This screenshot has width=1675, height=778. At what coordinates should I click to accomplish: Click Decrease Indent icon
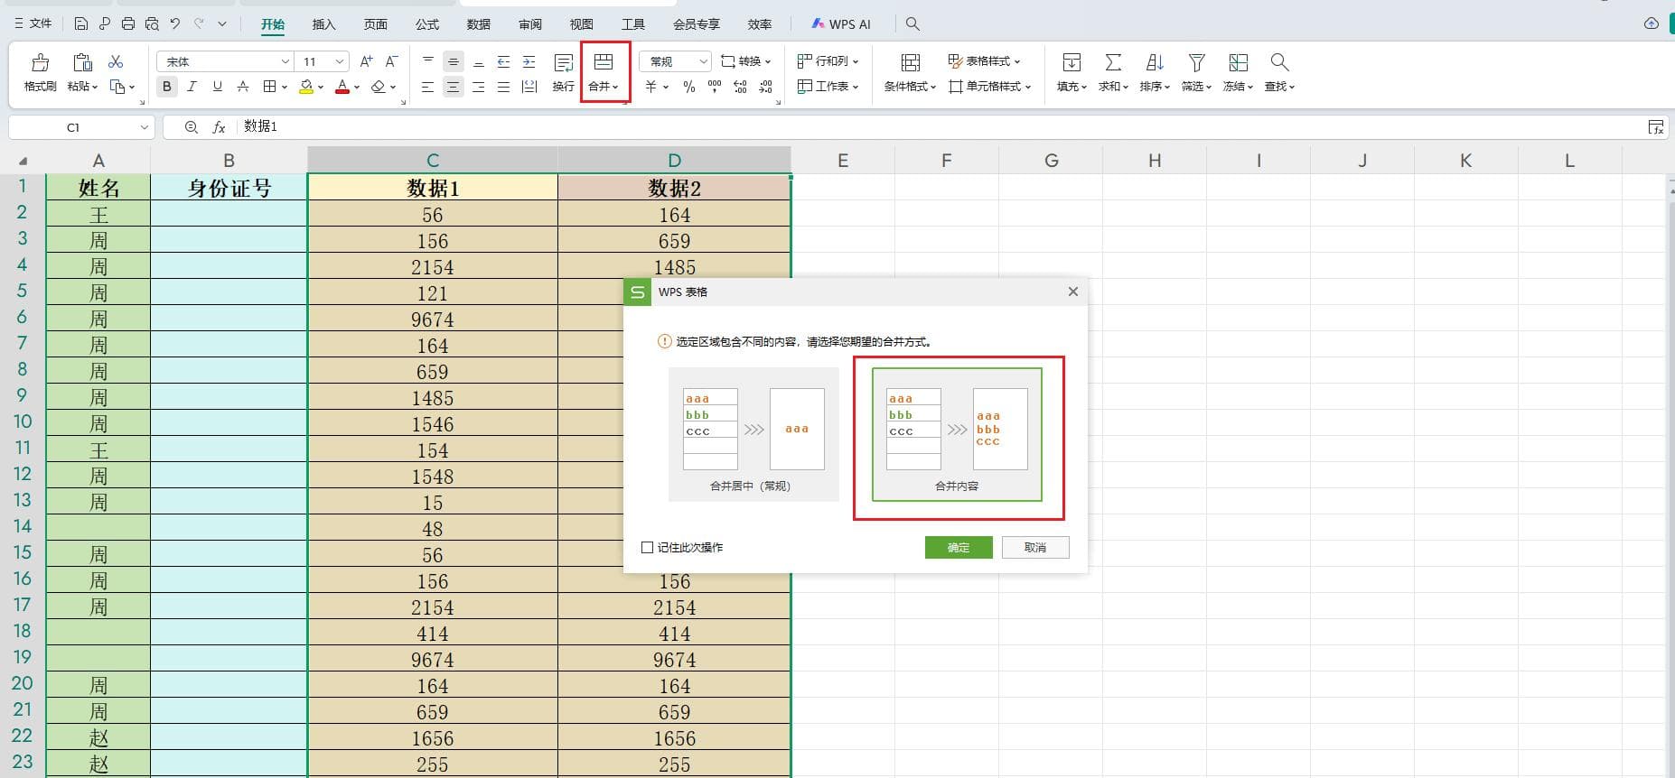(x=504, y=61)
